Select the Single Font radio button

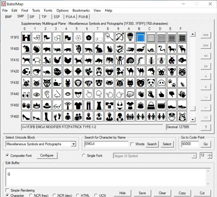[x=84, y=156]
